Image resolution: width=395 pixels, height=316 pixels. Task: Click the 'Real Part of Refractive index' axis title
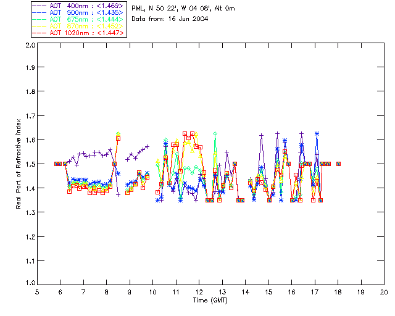pos(19,164)
